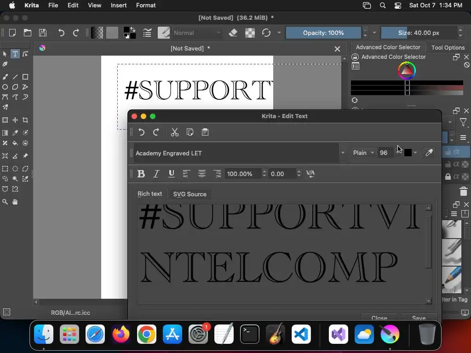
Task: Undo in the Edit Text dialog
Action: (142, 132)
